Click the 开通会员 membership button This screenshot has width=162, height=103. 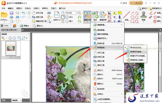coord(136,3)
